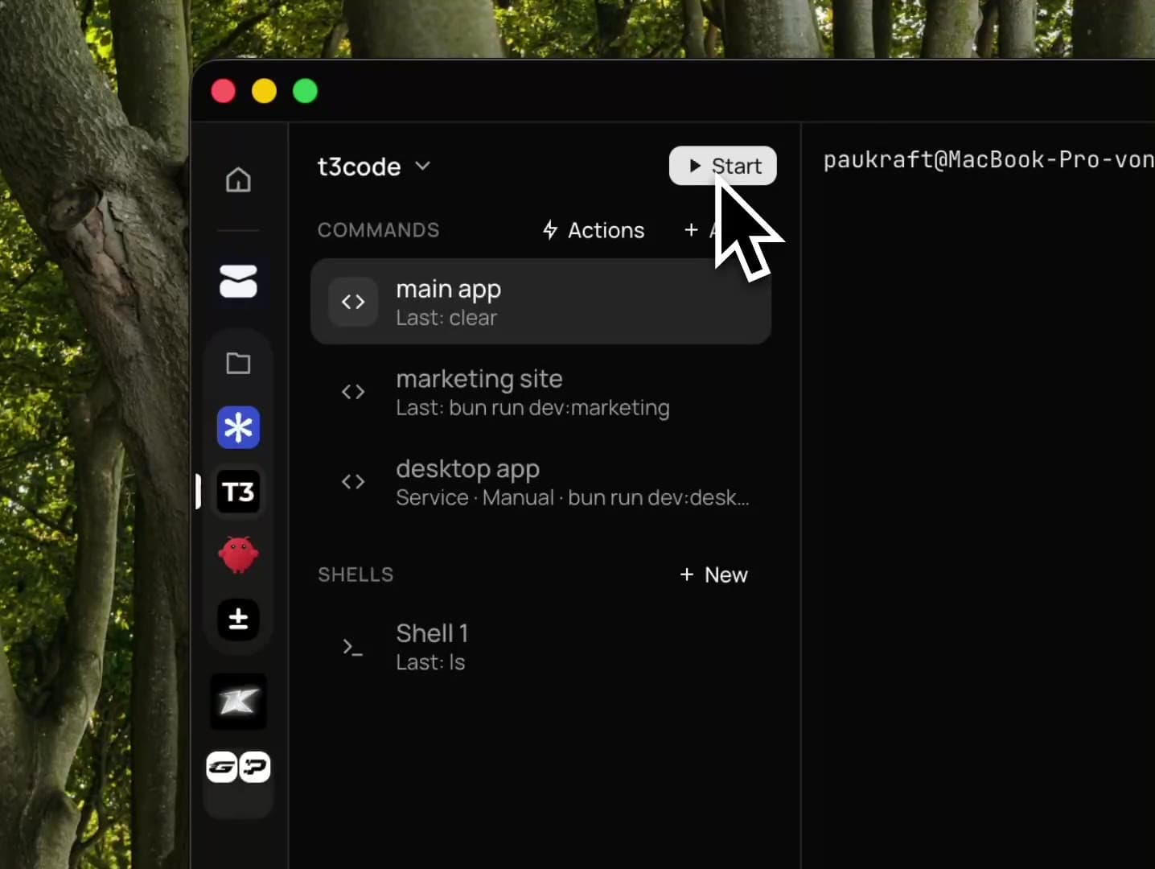Create a new shell with New
This screenshot has height=869, width=1155.
(713, 575)
